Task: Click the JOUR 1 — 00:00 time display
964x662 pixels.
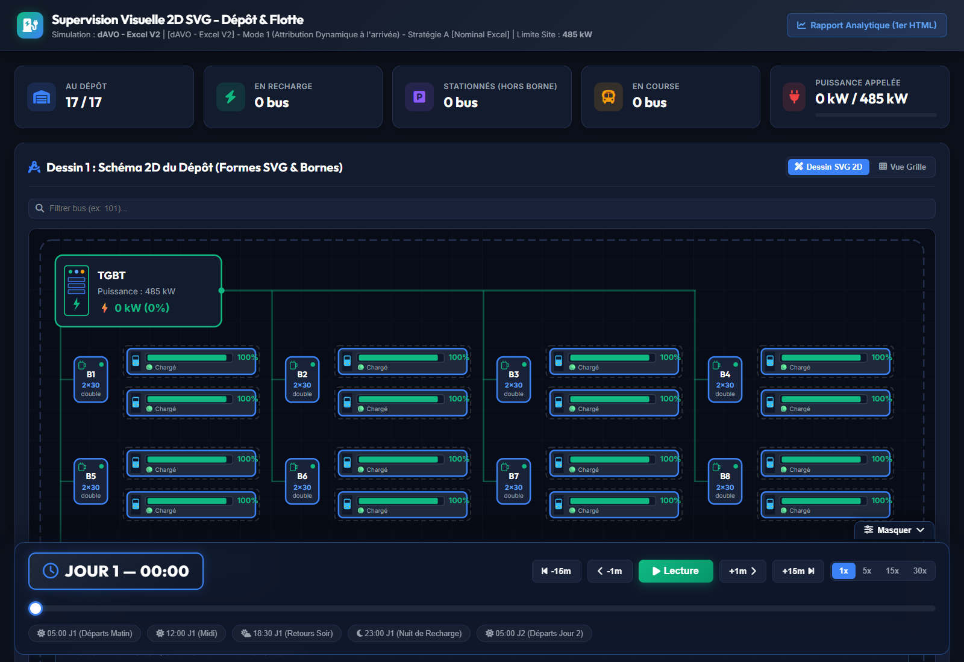Action: pyautogui.click(x=116, y=571)
